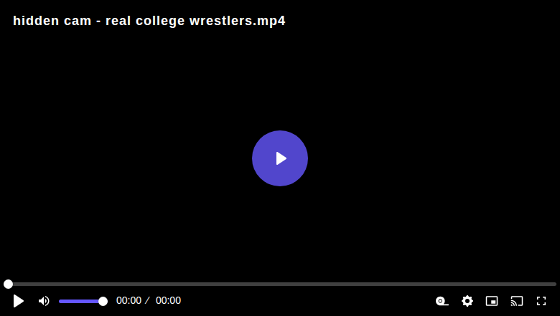This screenshot has width=560, height=316.
Task: Click the seek bar handle at start
Action: click(8, 284)
